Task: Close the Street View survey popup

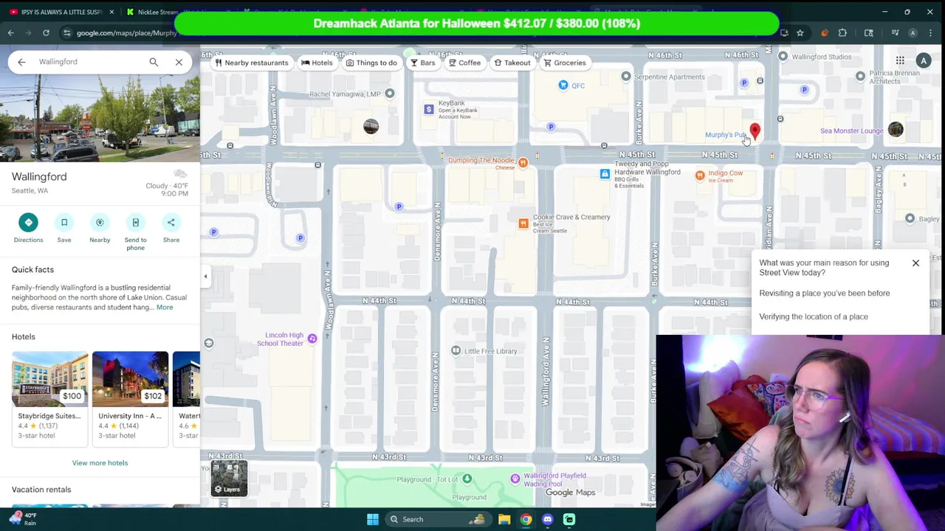Action: [x=915, y=263]
